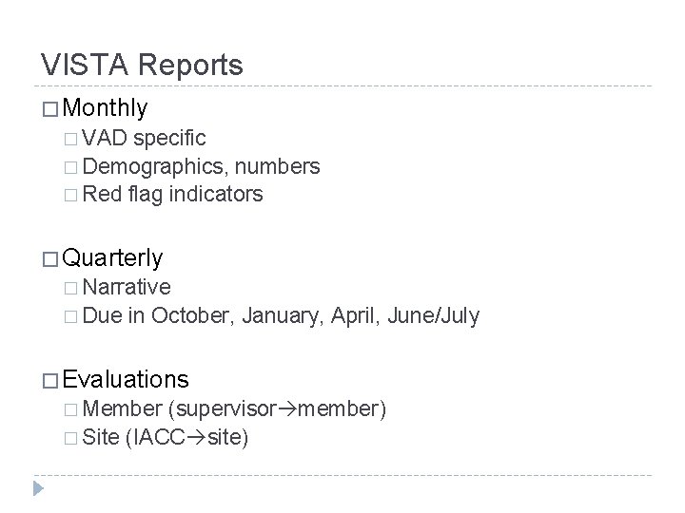Image resolution: width=685 pixels, height=513 pixels.
Task: Click the bullet next to Red flag indicators
Action: 70,195
